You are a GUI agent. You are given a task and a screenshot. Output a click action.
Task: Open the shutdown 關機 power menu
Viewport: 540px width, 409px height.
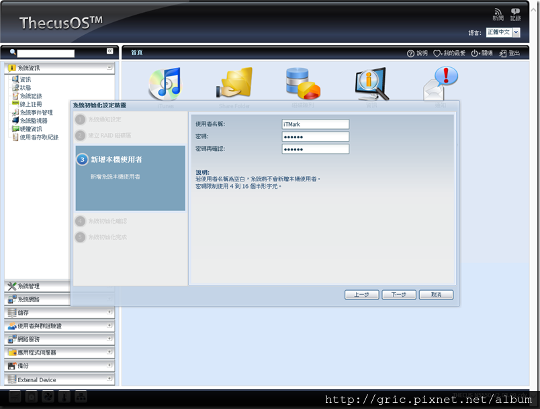pos(482,53)
